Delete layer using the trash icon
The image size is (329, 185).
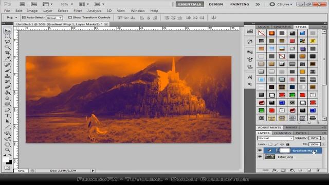coord(318,170)
